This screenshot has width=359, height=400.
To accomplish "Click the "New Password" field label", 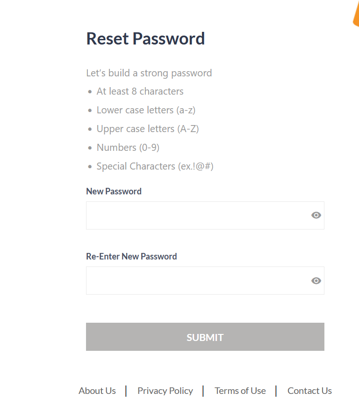I will click(x=114, y=191).
